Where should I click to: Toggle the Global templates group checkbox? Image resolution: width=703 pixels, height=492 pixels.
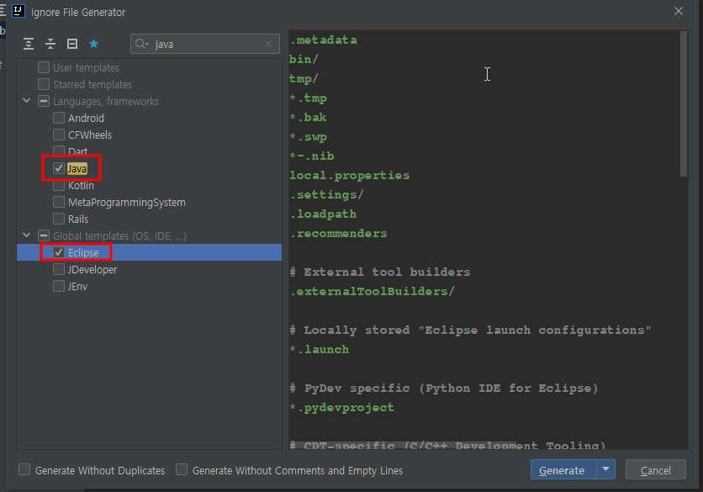pyautogui.click(x=44, y=235)
